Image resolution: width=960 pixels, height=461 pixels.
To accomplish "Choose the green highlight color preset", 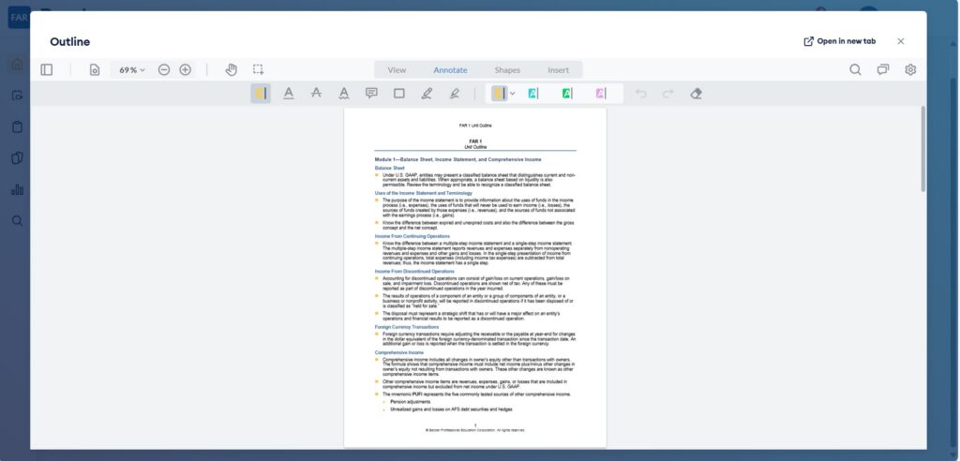I will [x=567, y=94].
